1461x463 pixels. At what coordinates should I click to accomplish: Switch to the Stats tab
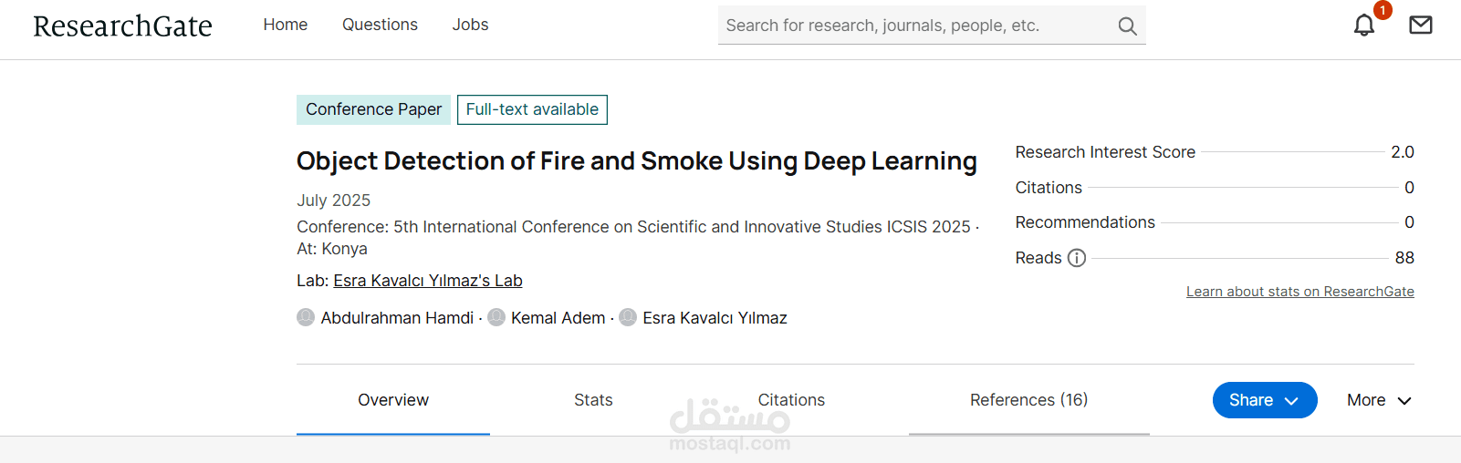tap(593, 400)
